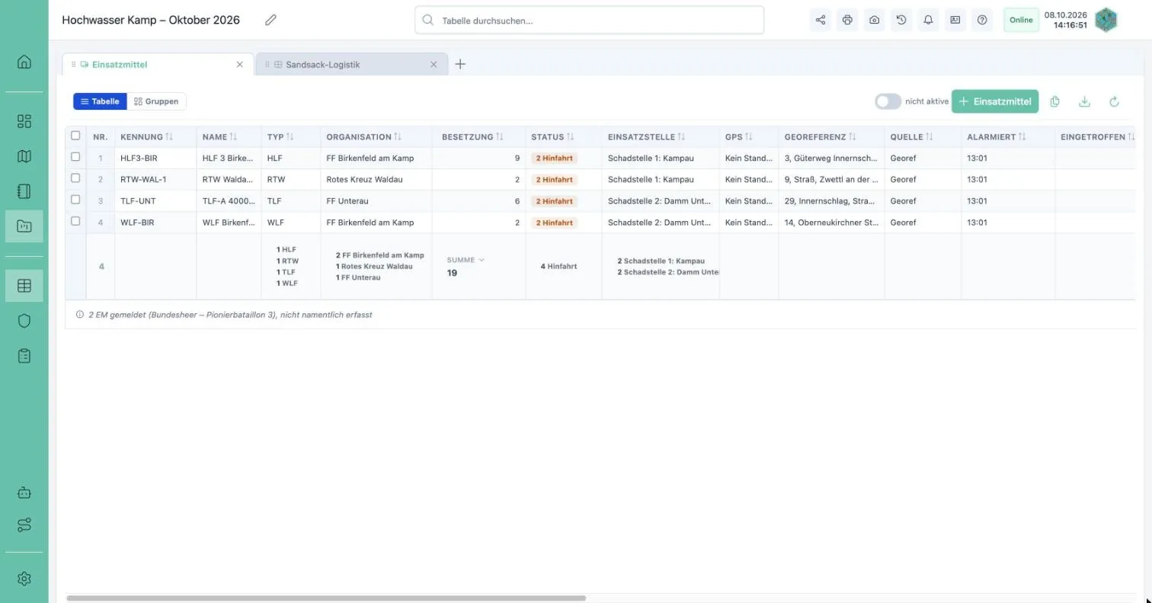The width and height of the screenshot is (1152, 603).
Task: Open the home icon in sidebar
Action: pos(24,62)
